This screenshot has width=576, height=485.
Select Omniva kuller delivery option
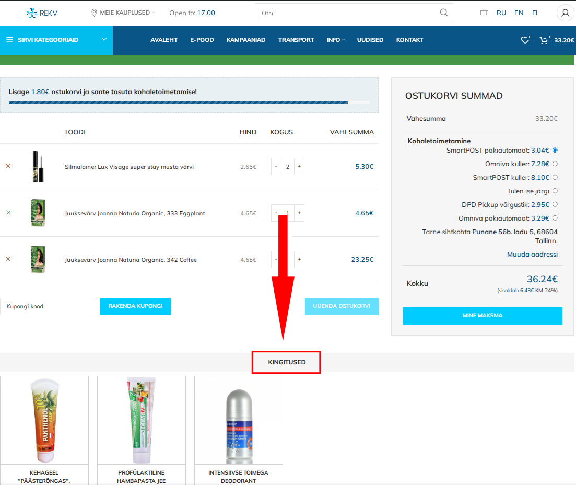coord(555,164)
